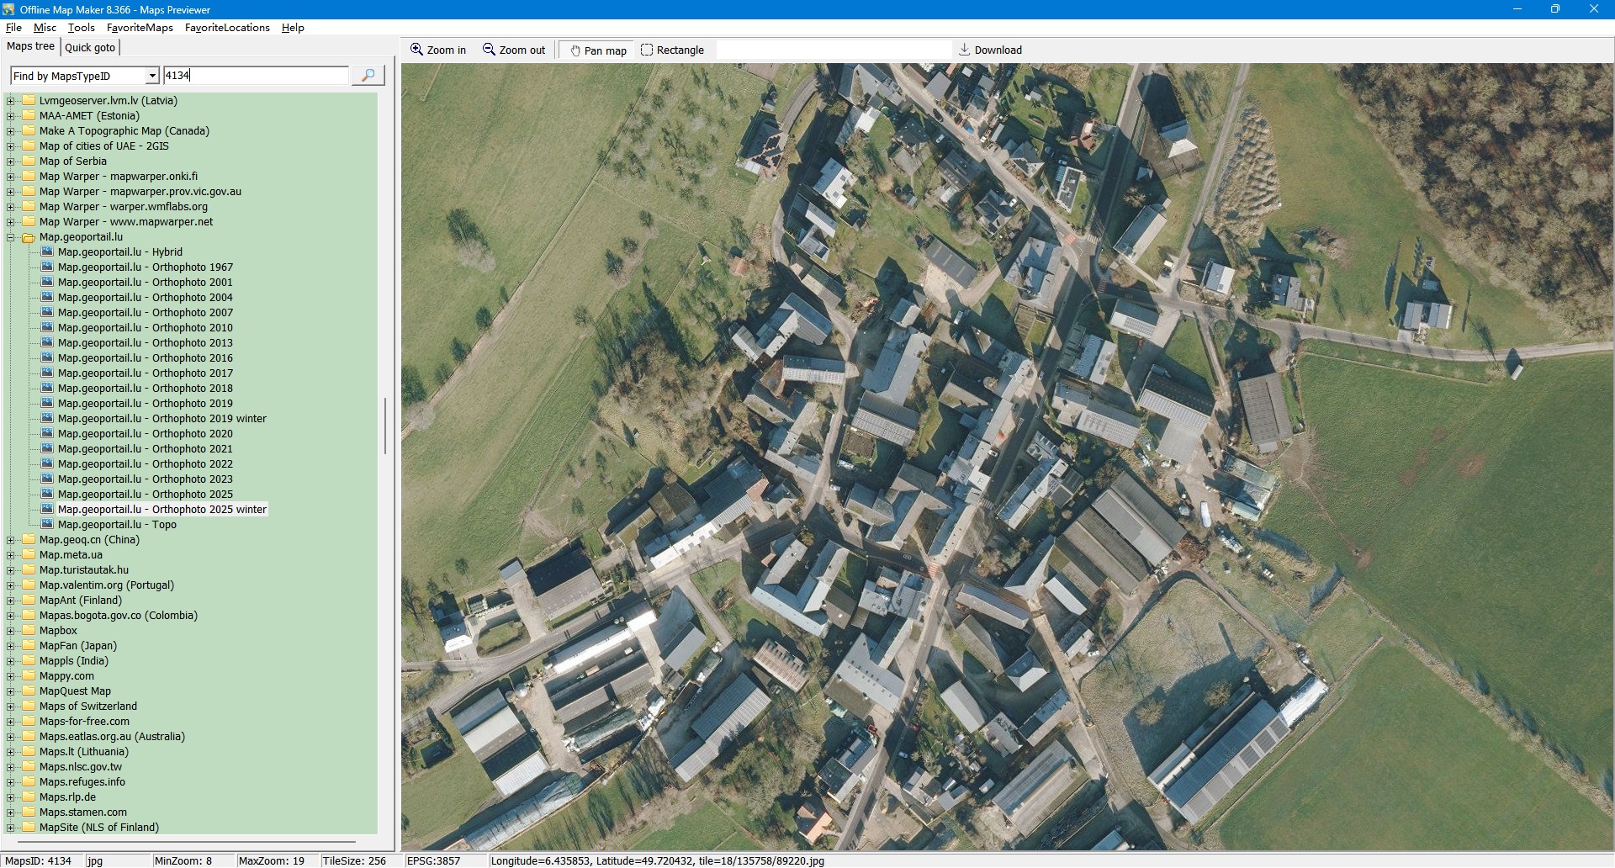Select Map.geoportail.lu - Hybrid map
Viewport: 1615px width, 868px height.
click(119, 252)
